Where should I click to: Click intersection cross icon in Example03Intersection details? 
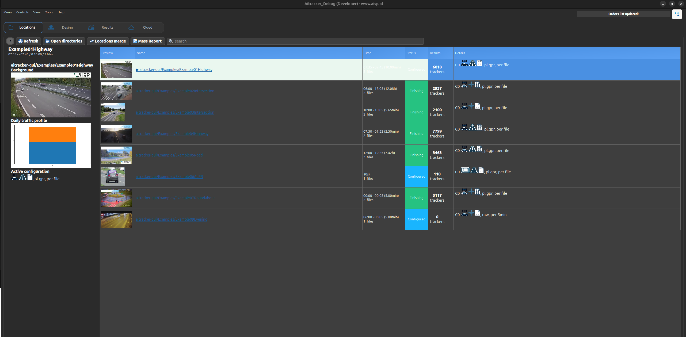click(471, 106)
